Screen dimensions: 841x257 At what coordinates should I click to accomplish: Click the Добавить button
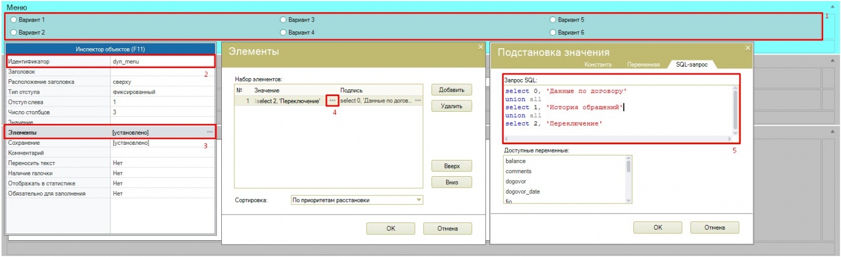[451, 90]
